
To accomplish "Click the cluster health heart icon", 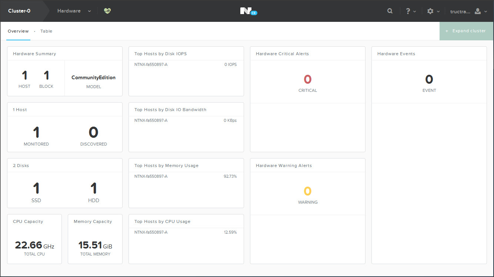I will pyautogui.click(x=107, y=11).
